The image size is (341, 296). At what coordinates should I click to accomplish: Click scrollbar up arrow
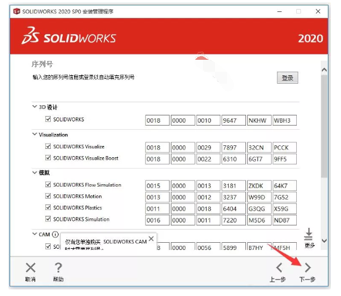324,70
